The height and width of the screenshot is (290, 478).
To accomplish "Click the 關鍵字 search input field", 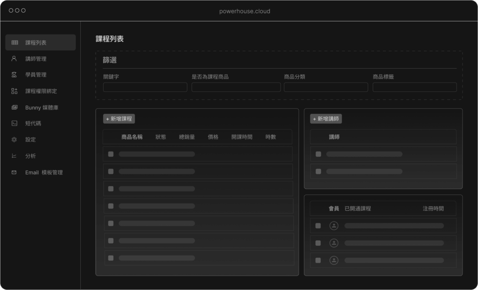I will 145,87.
